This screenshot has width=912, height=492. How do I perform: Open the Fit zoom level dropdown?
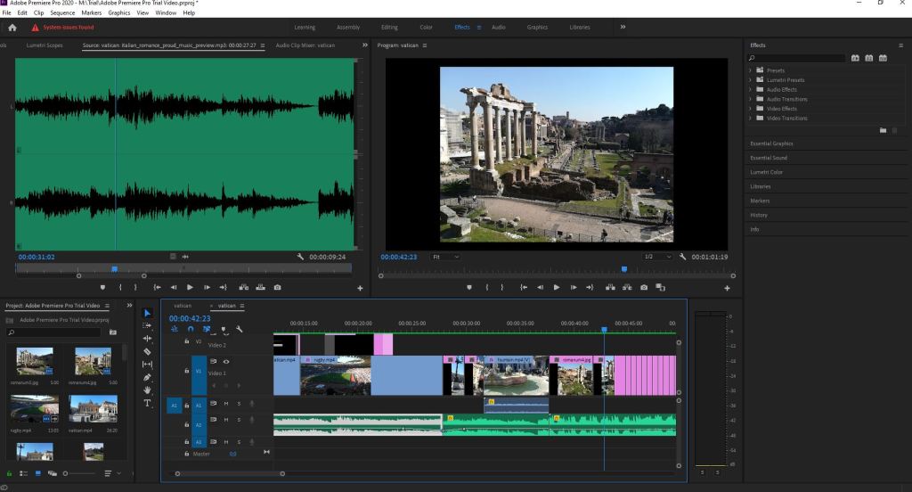(x=445, y=257)
